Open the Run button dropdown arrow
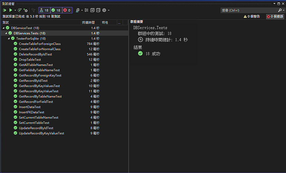This screenshot has width=286, height=173. [15, 10]
